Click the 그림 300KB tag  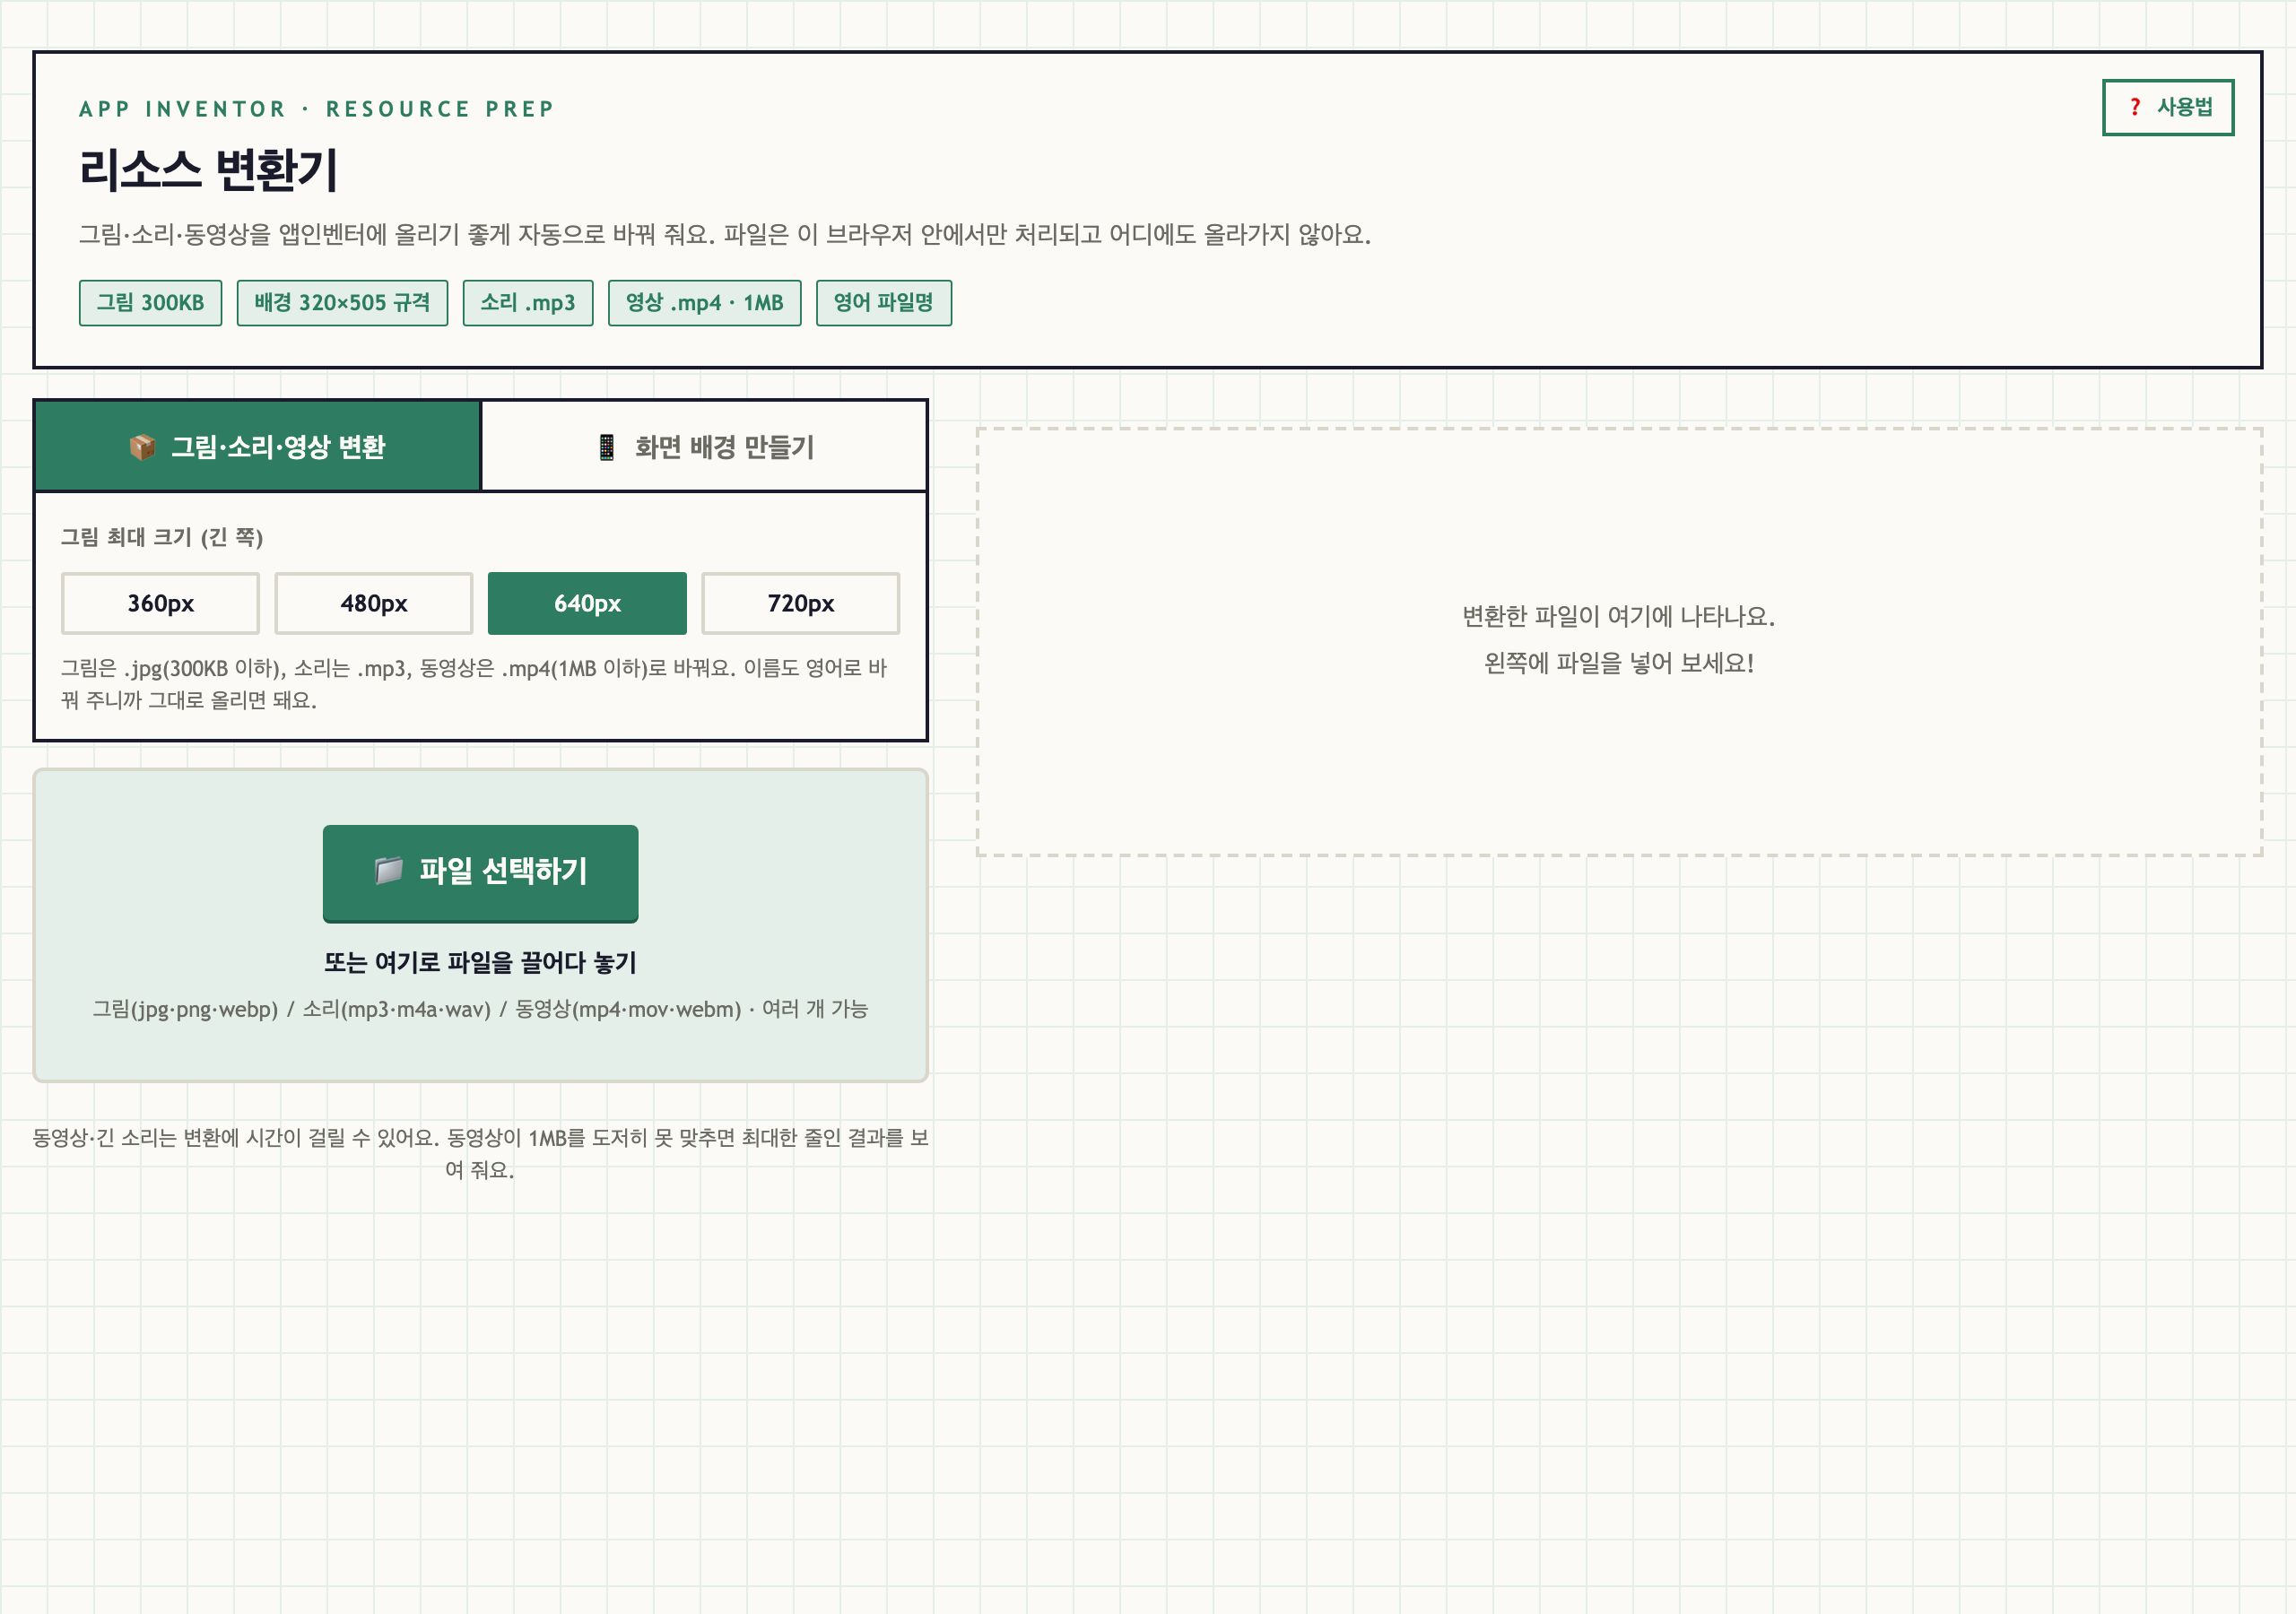click(150, 303)
